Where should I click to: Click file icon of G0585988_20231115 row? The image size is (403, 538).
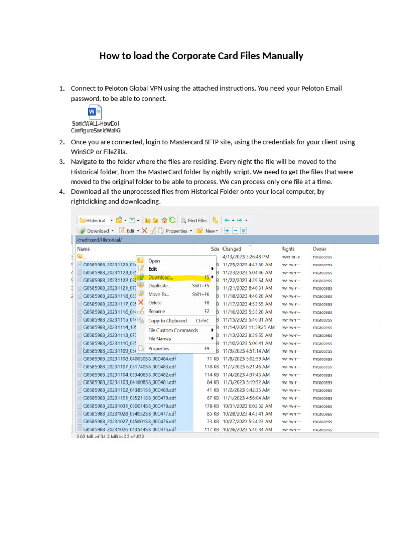(x=80, y=319)
